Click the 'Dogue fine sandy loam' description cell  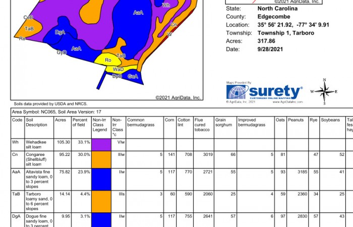coord(39,221)
